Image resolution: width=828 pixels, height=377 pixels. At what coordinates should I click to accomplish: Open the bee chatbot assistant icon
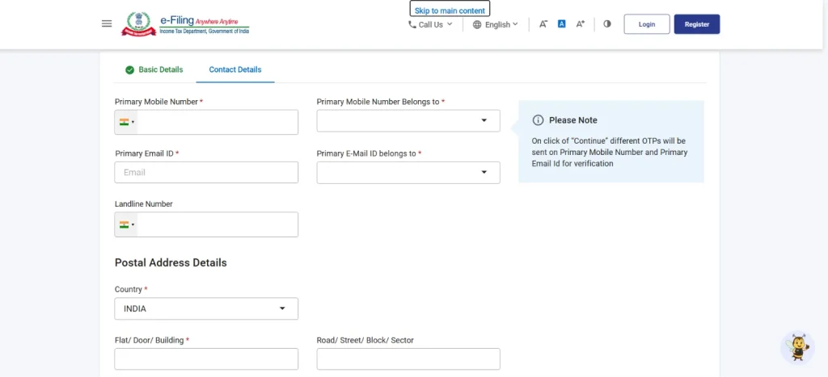pos(797,347)
